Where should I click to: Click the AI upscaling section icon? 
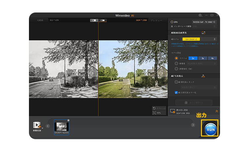coord(203,33)
